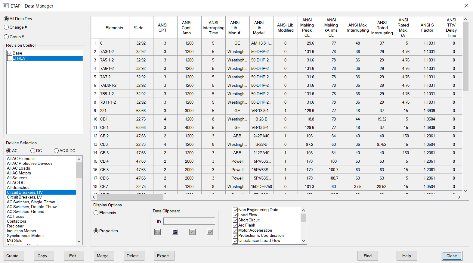Viewport: 473px width, 263px height.
Task: Open the Merge... dialog
Action: (x=104, y=256)
